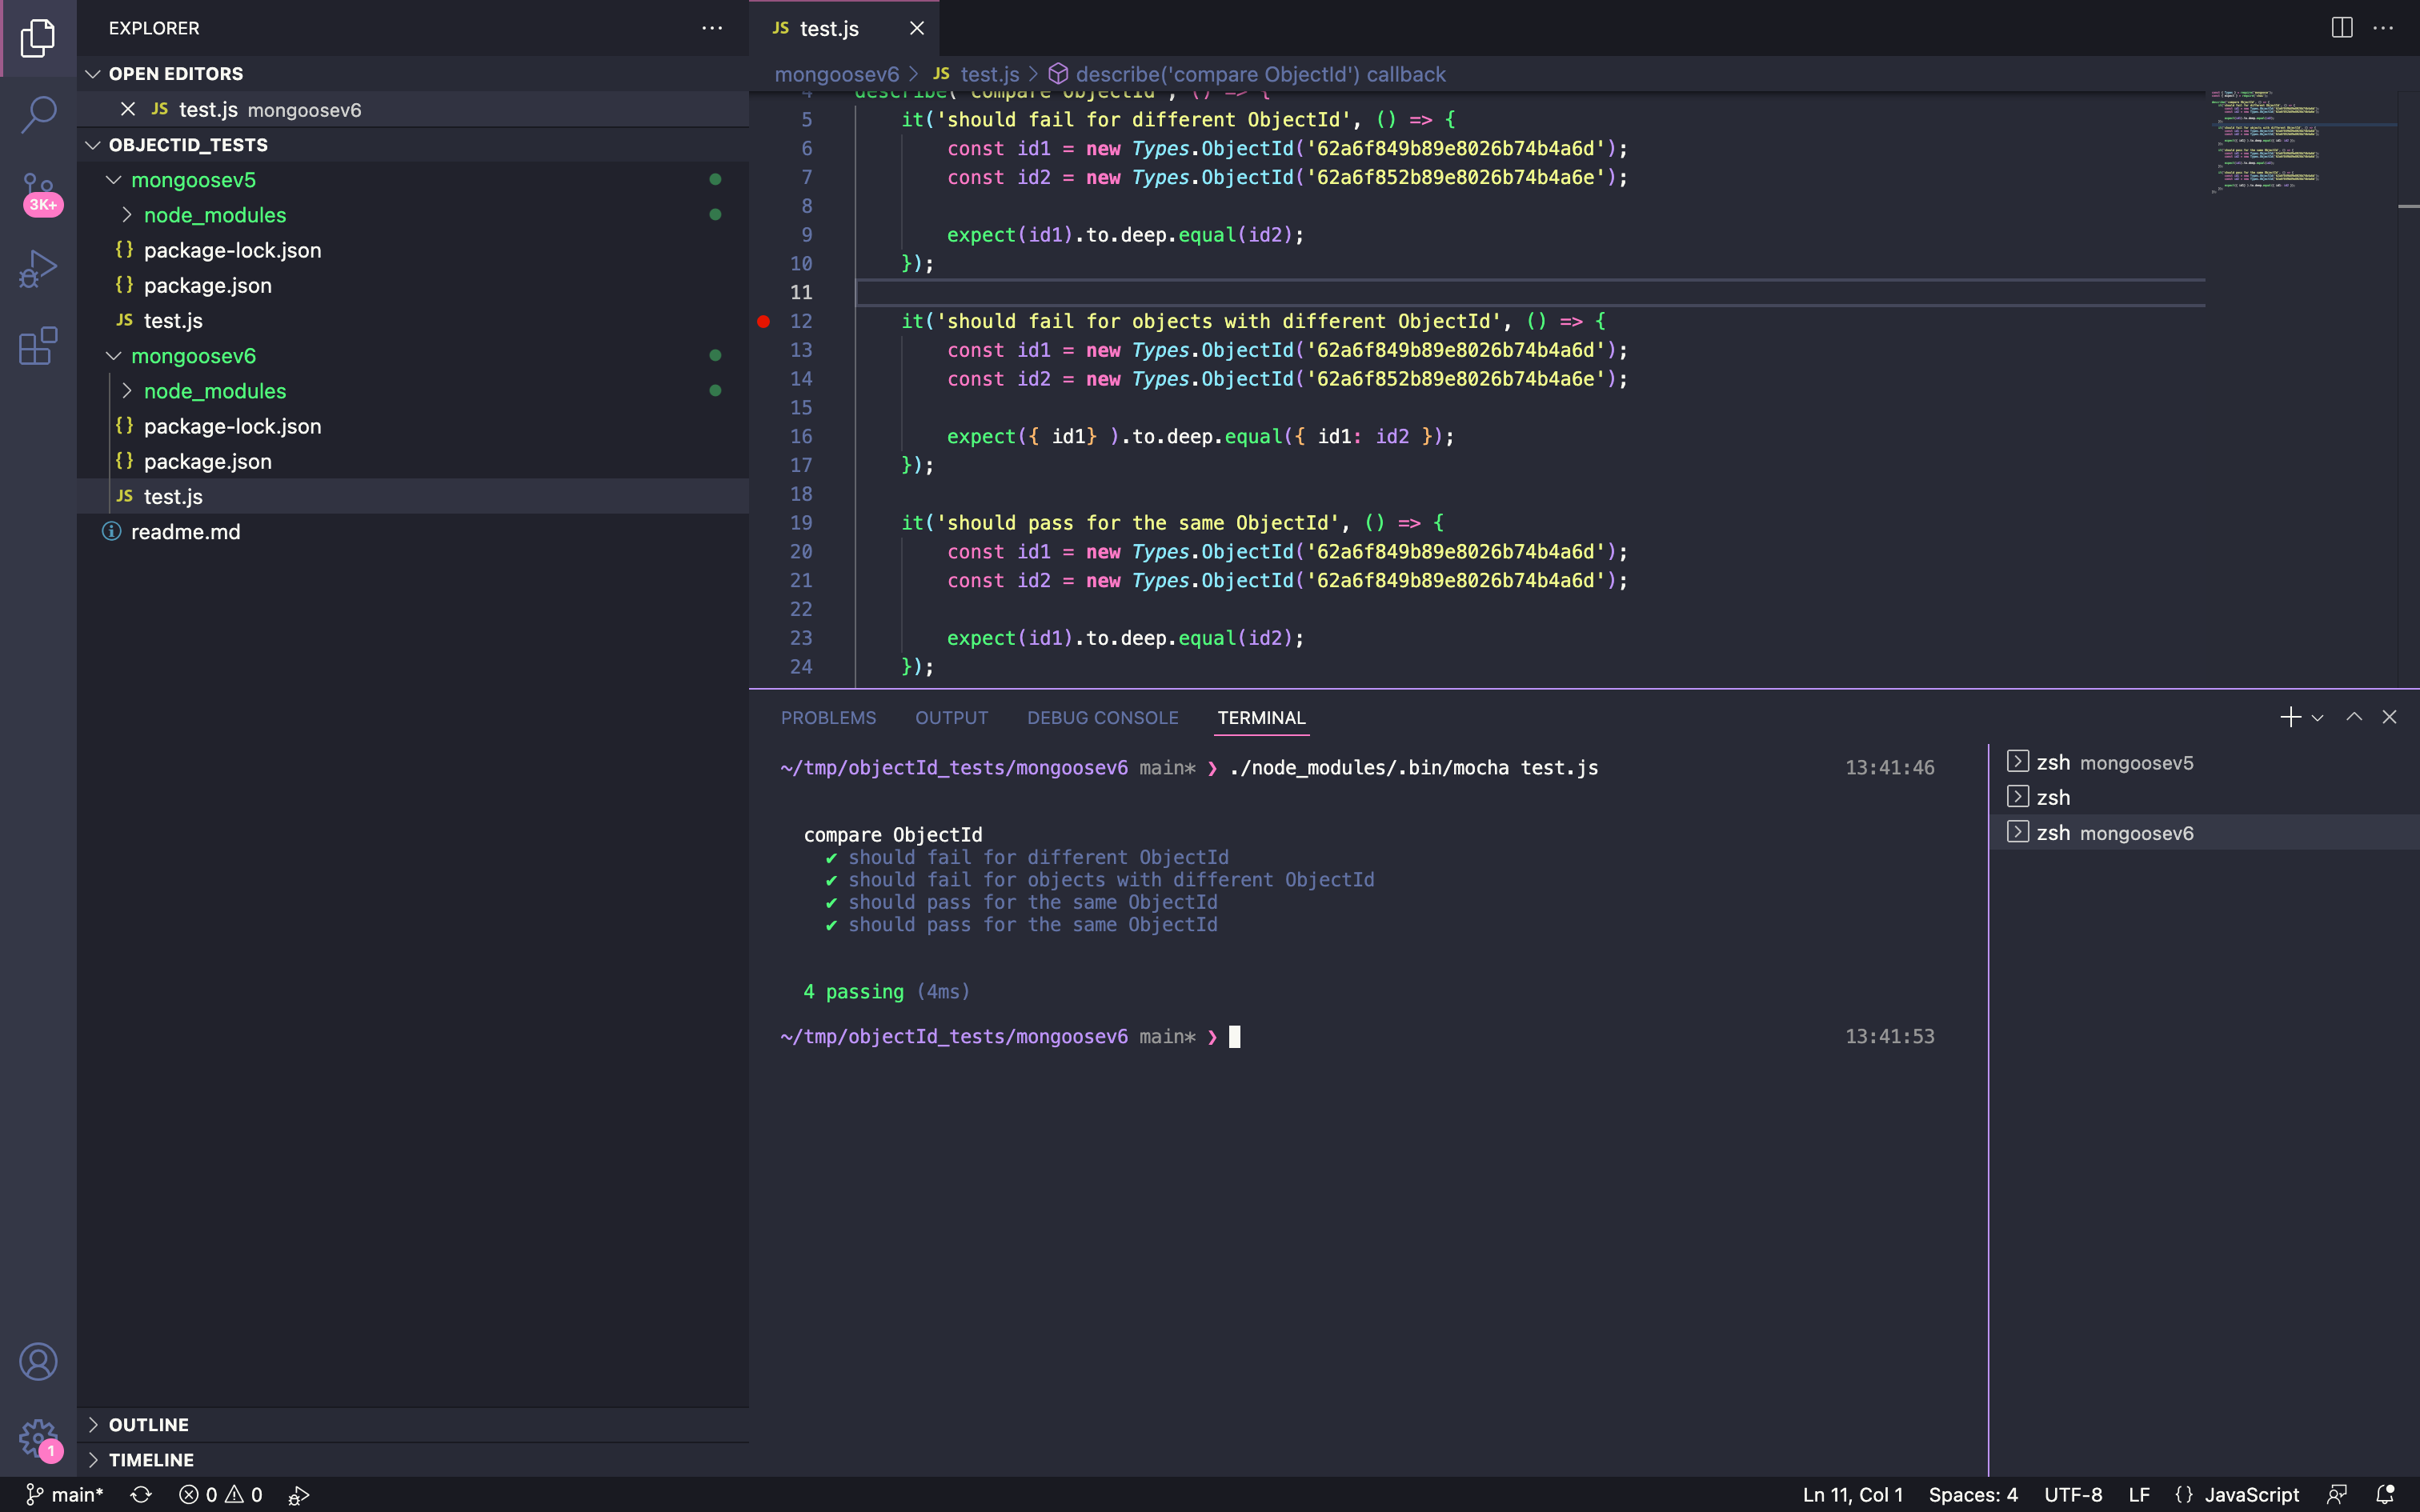Image resolution: width=2420 pixels, height=1512 pixels.
Task: Close the terminal panel
Action: (2389, 717)
